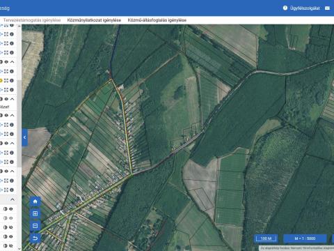334x251 pixels.
Task: Click the panel scrollbar up arrow
Action: click(x=19, y=26)
